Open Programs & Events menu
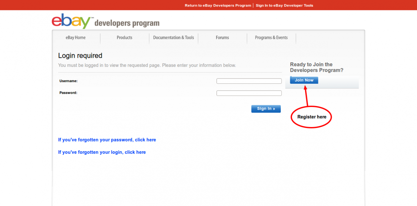 tap(271, 38)
